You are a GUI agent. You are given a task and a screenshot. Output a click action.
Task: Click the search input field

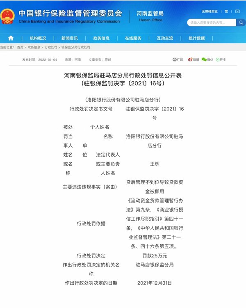point(210,23)
